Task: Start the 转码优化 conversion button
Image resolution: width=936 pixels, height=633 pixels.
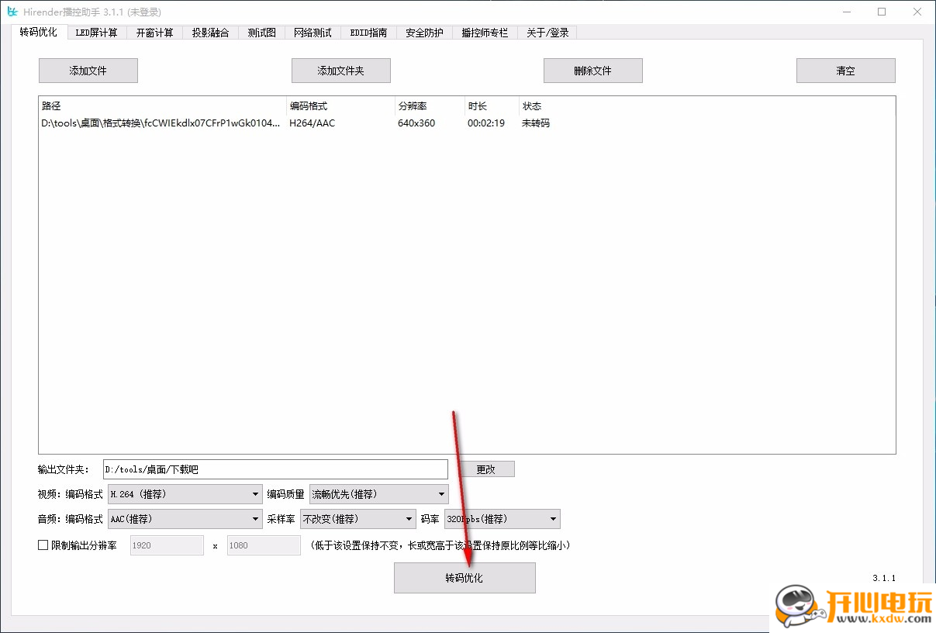Action: click(465, 578)
